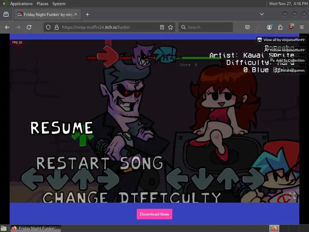
Task: View site security via the padlock icon
Action: [x=57, y=27]
